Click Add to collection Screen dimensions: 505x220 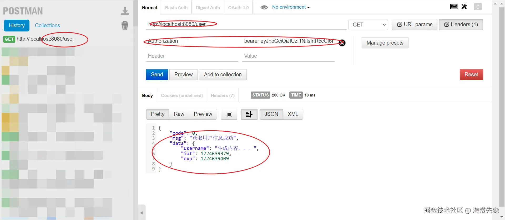coord(223,74)
